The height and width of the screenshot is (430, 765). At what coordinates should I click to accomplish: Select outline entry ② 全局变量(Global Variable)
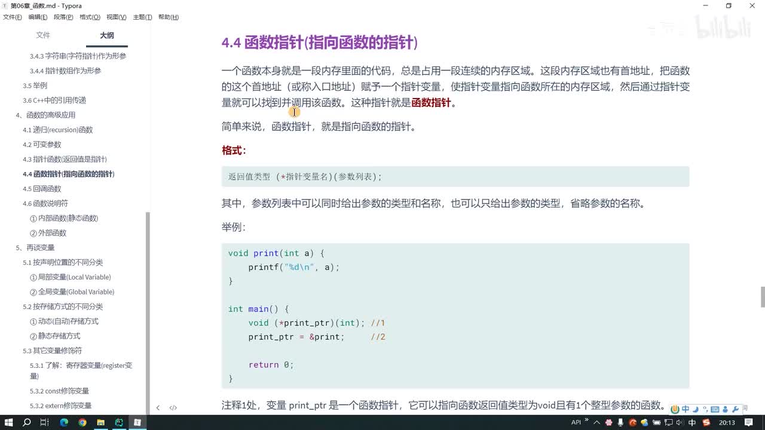(72, 291)
